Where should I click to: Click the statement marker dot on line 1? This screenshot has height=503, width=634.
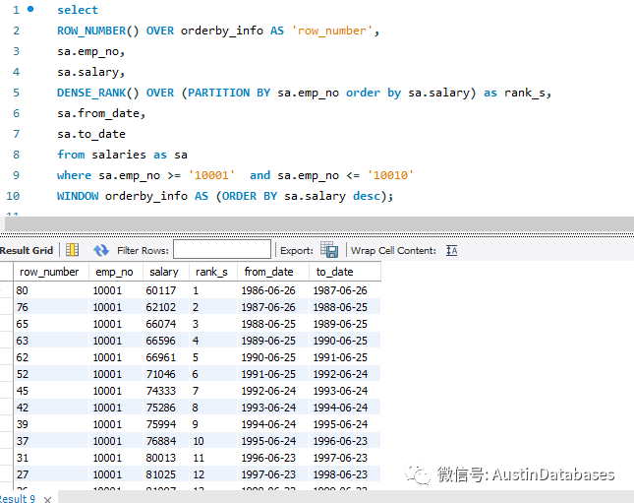(x=31, y=10)
